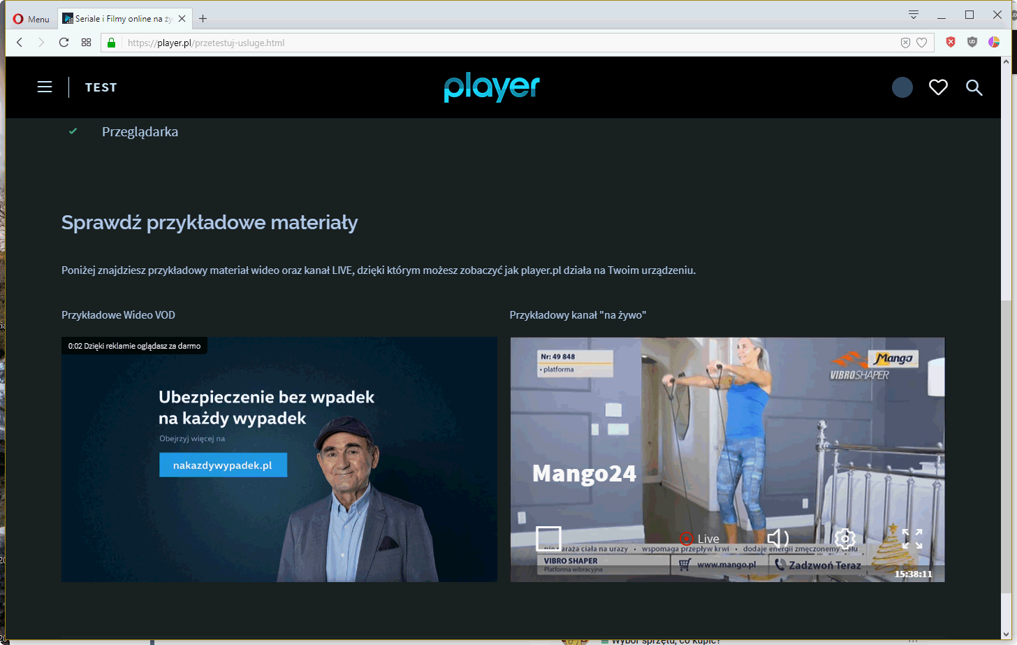Open the site search magnifier
Image resolution: width=1017 pixels, height=645 pixels.
(x=974, y=87)
